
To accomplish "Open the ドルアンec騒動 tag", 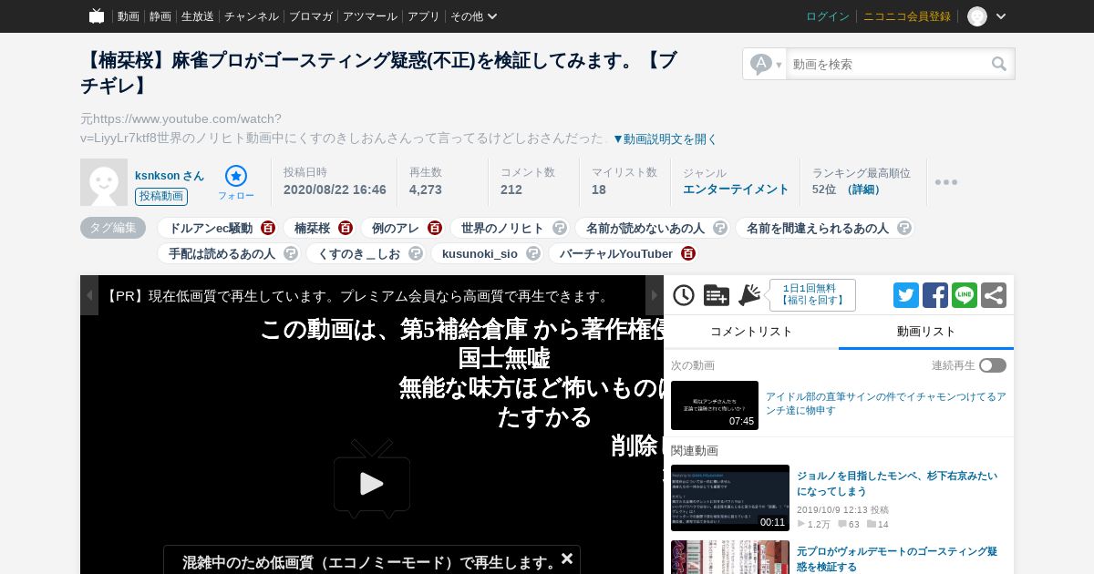I will 211,228.
